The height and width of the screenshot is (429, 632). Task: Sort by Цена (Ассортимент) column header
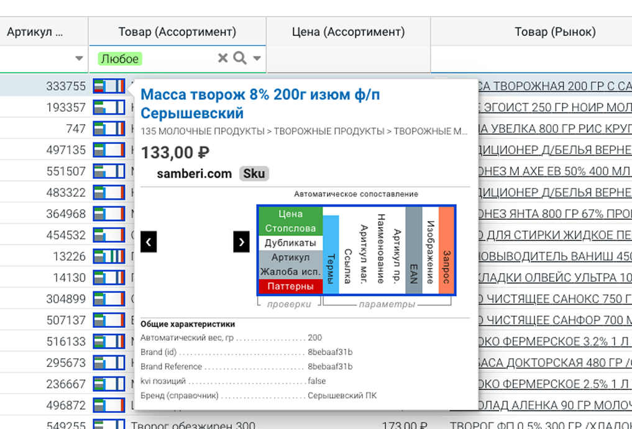pyautogui.click(x=348, y=32)
